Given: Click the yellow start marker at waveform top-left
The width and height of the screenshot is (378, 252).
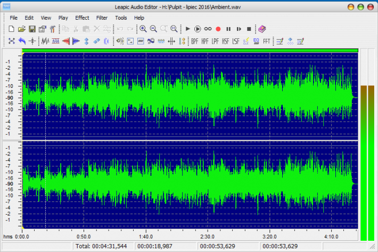Looking at the screenshot, I should pyautogui.click(x=23, y=54).
